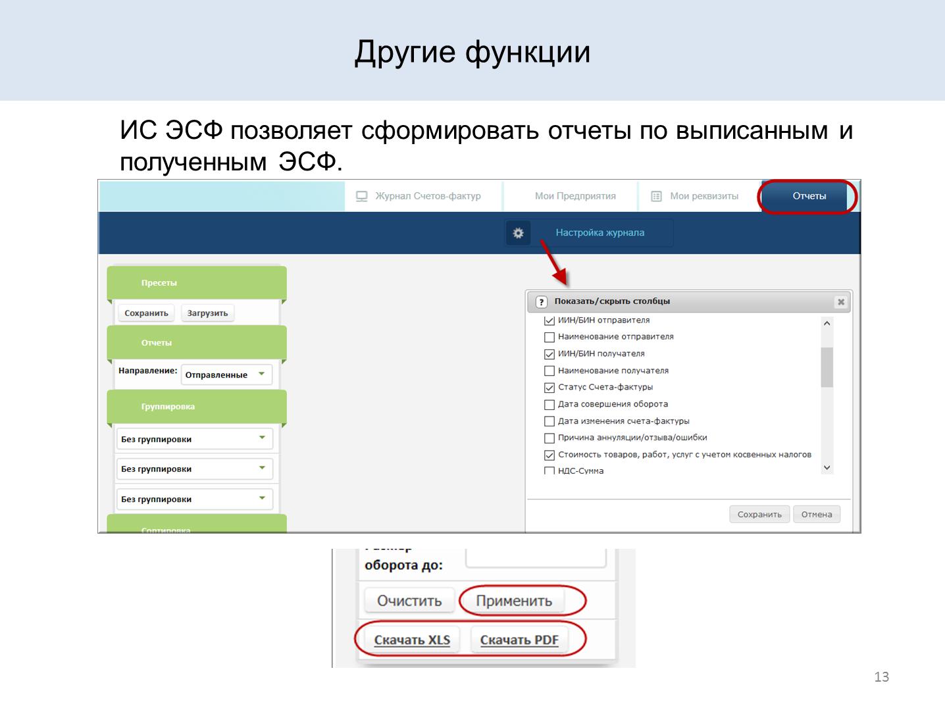Click the gear icon beside Настройка журнала
Image resolution: width=945 pixels, height=710 pixels.
click(518, 233)
